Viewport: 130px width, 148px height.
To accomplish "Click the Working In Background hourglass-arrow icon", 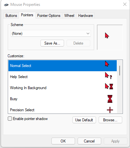I will pyautogui.click(x=109, y=86).
